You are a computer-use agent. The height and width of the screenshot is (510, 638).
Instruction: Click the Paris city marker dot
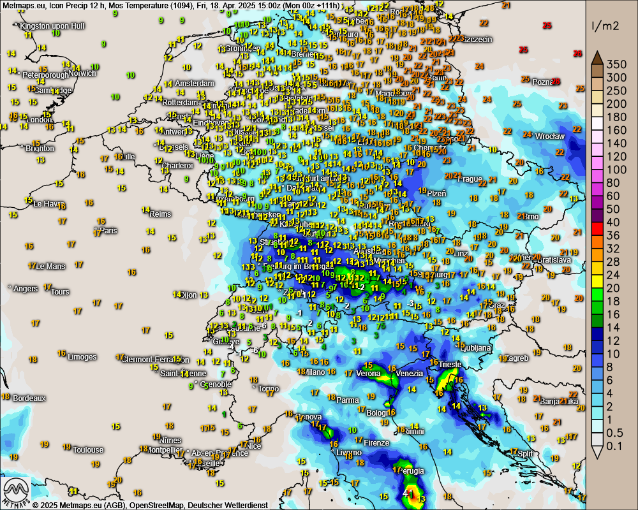click(96, 229)
